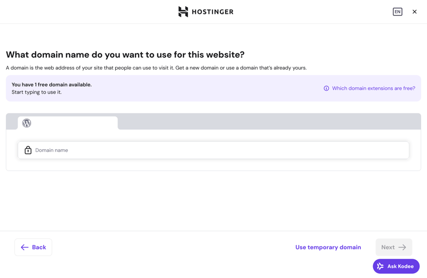Select the WordPress browser tab mockup
Viewport: 427px width, 278px height.
(x=68, y=123)
